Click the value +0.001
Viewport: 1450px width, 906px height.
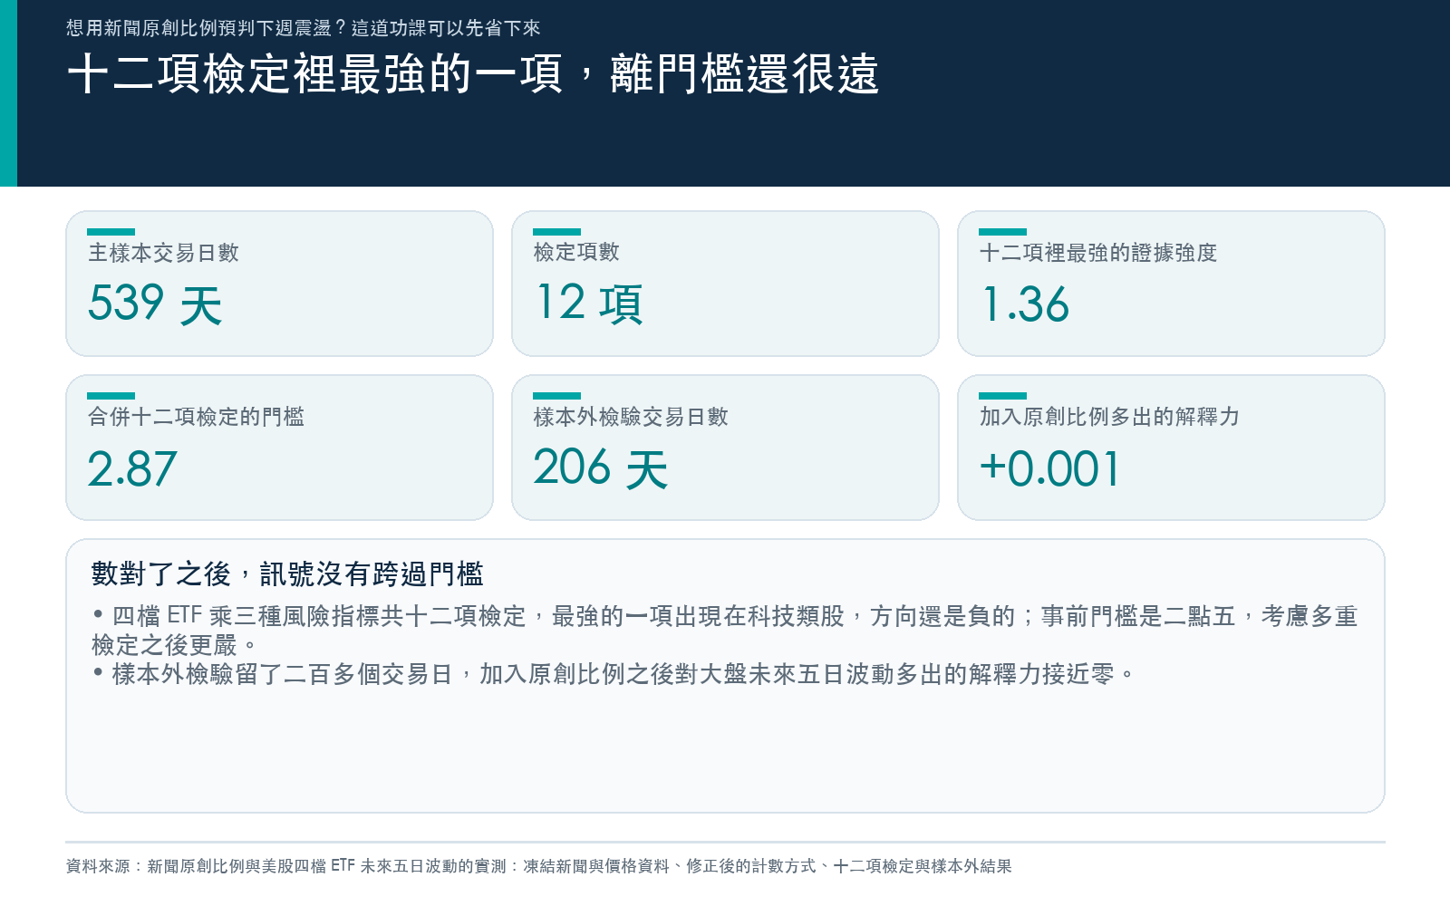tap(1050, 469)
